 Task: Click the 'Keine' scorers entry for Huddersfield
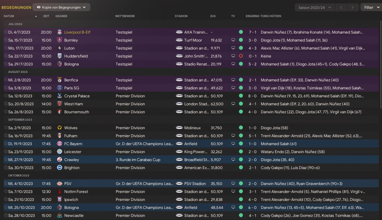pyautogui.click(x=266, y=56)
